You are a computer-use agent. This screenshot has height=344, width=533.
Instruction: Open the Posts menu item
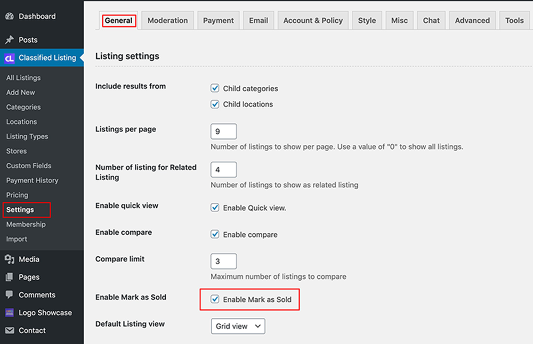coord(28,40)
